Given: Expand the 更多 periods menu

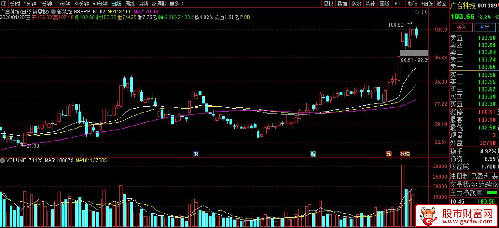Looking at the screenshot, I should (176, 4).
